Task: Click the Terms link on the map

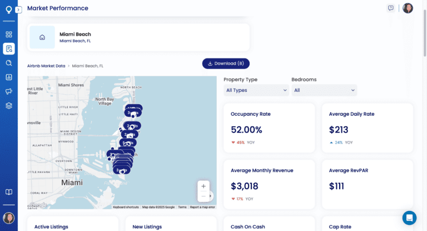Action: coord(182,207)
